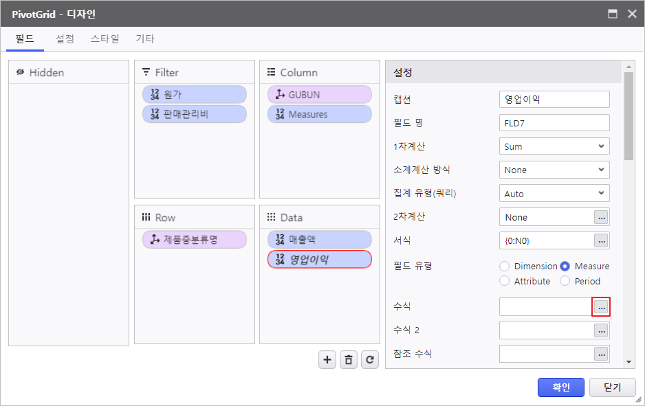Click the 확인 confirm button

coord(560,387)
